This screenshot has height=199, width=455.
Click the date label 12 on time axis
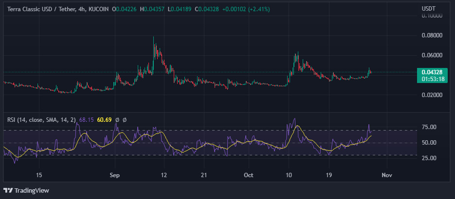tap(164, 175)
